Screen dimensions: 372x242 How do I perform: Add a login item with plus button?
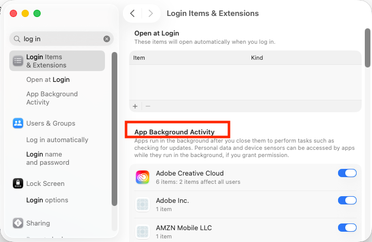[135, 106]
